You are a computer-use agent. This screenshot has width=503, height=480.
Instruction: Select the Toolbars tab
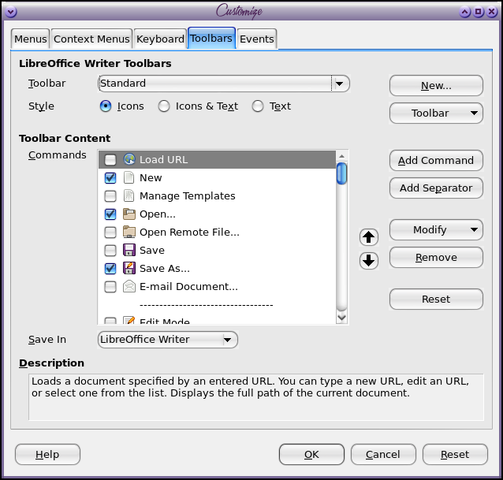click(x=211, y=38)
